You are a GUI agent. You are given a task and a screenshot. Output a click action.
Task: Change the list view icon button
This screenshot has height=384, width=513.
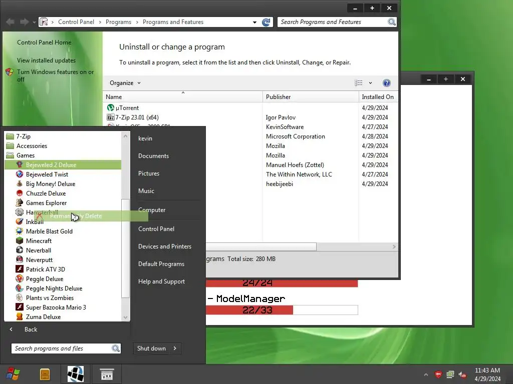(358, 83)
